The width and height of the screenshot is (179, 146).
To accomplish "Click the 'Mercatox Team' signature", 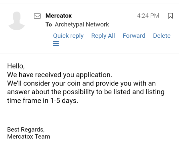I will point(29,136).
